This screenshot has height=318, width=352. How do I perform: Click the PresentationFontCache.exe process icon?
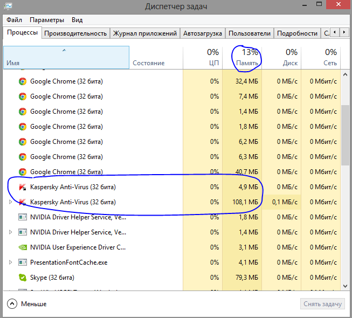23,262
